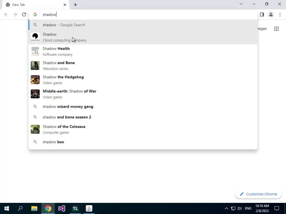Open the volume control tray icon
This screenshot has width=286, height=214.
[240, 208]
